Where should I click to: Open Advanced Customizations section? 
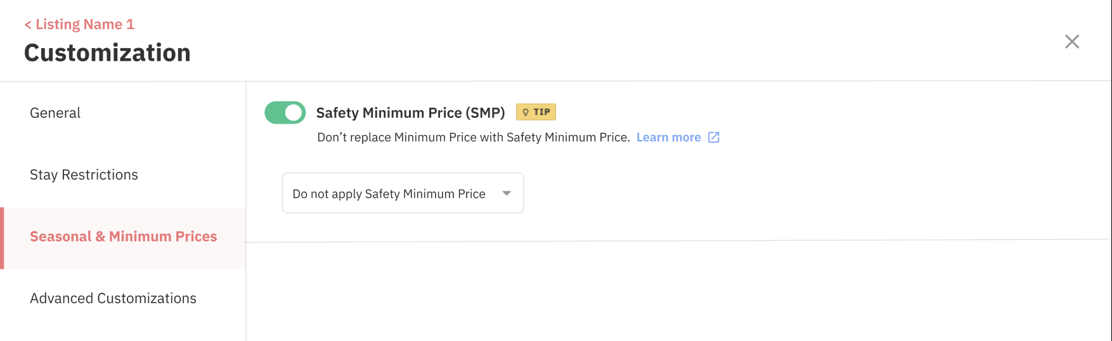pos(113,299)
